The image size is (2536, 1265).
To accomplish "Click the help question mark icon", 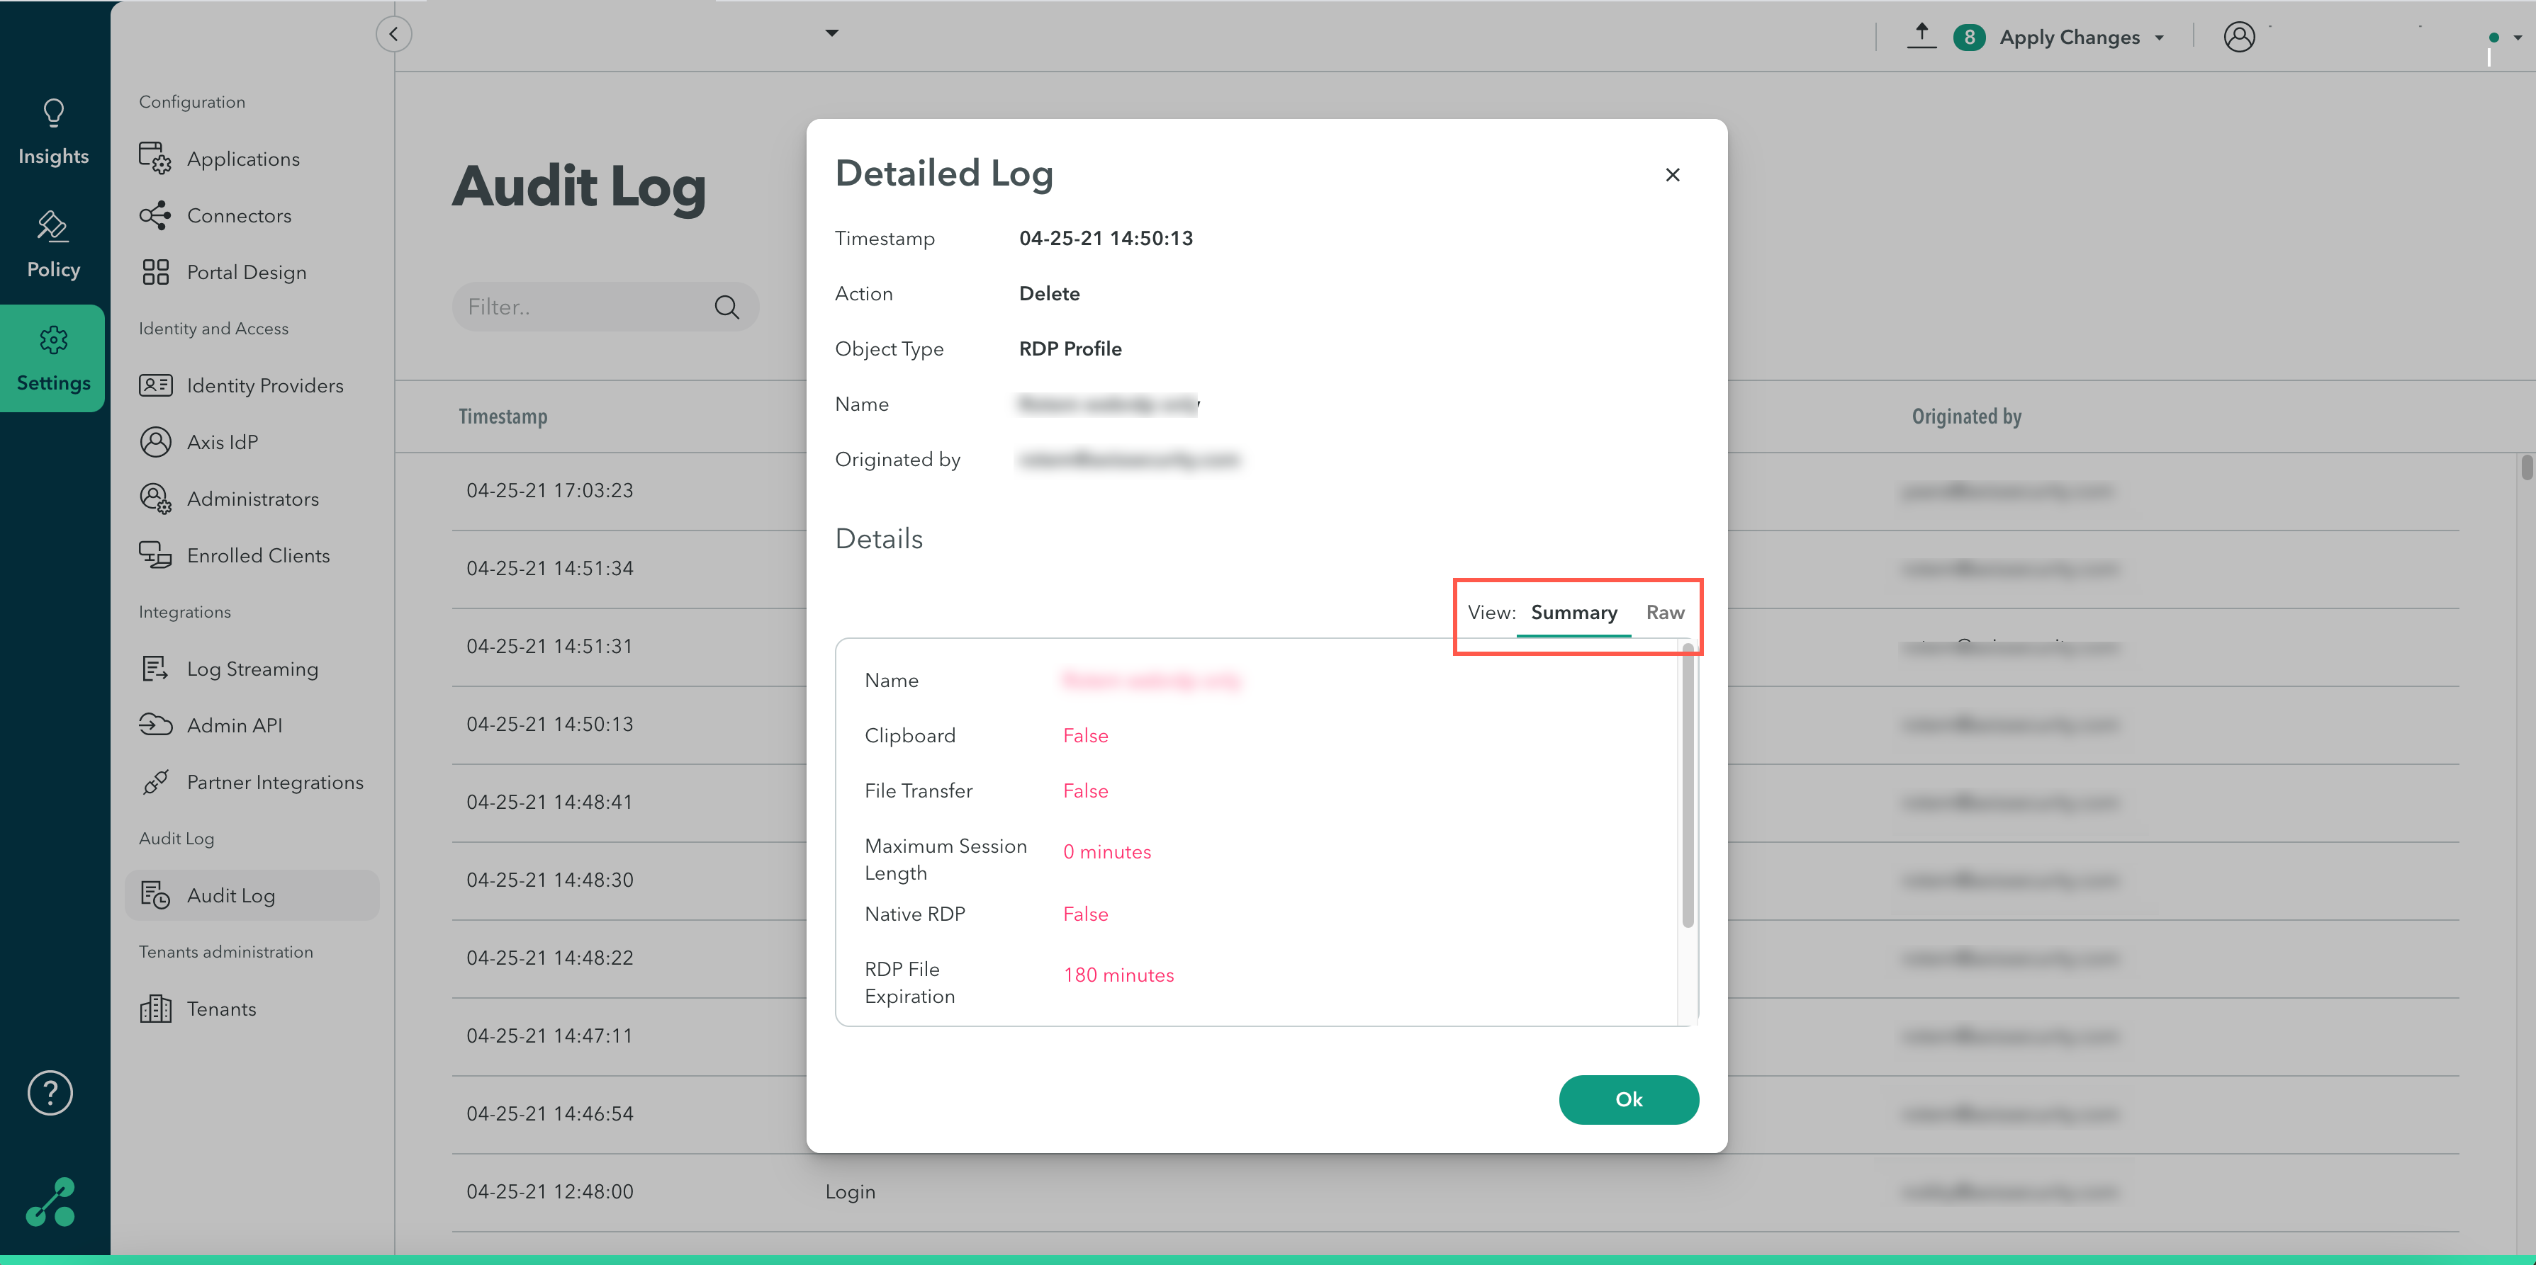I will click(50, 1093).
